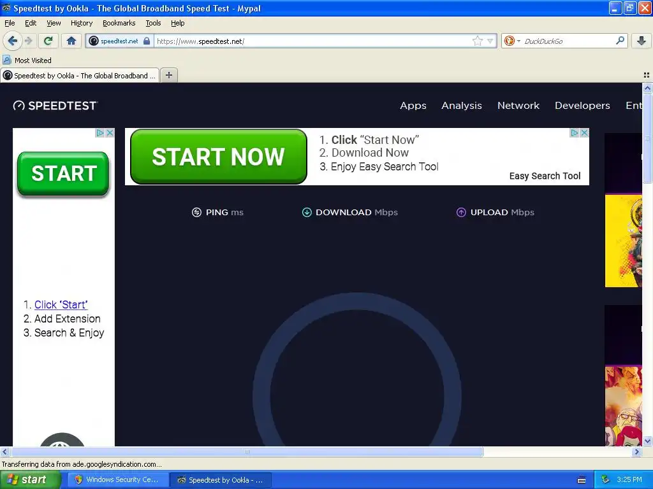Open the URL history dropdown arrow

pos(490,41)
